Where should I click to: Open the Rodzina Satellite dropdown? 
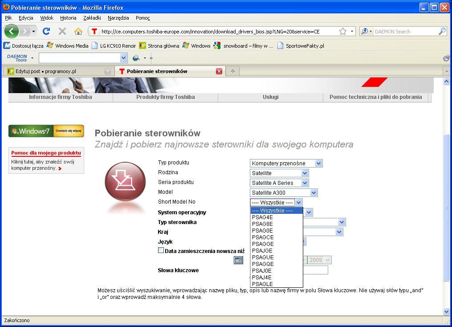tap(279, 173)
